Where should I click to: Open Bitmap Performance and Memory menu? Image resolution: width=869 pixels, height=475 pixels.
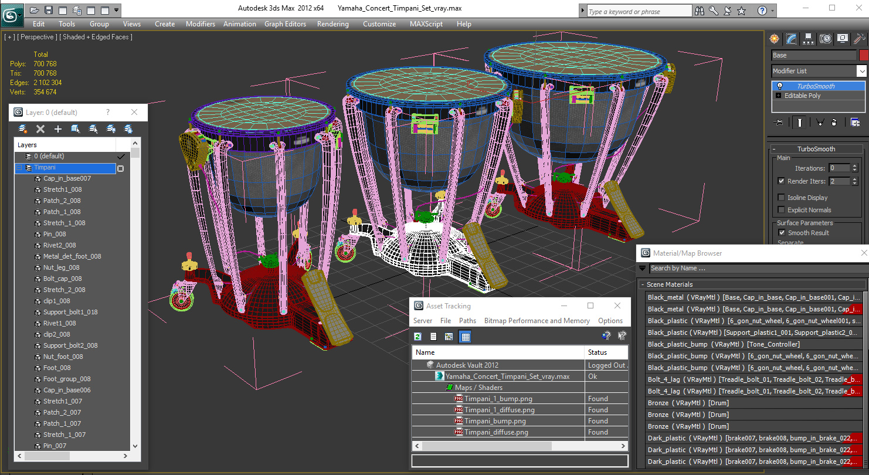tap(537, 321)
